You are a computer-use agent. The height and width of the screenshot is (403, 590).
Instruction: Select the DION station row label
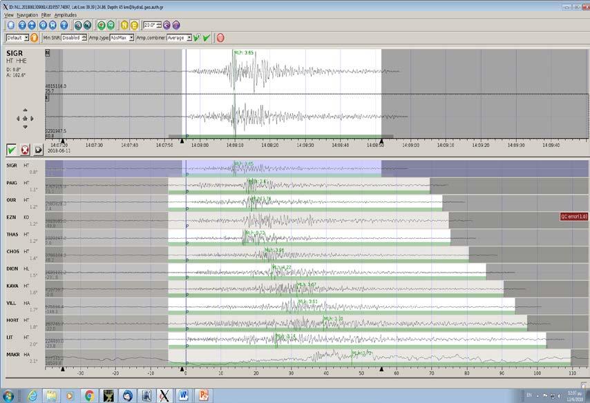[12, 269]
